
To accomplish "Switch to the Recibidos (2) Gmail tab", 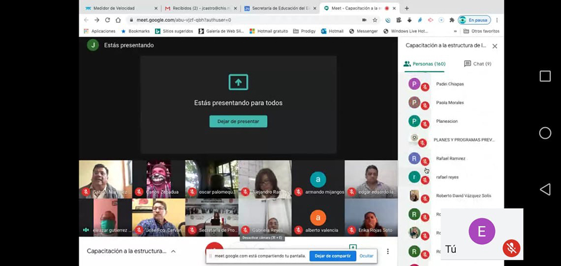I will 200,8.
